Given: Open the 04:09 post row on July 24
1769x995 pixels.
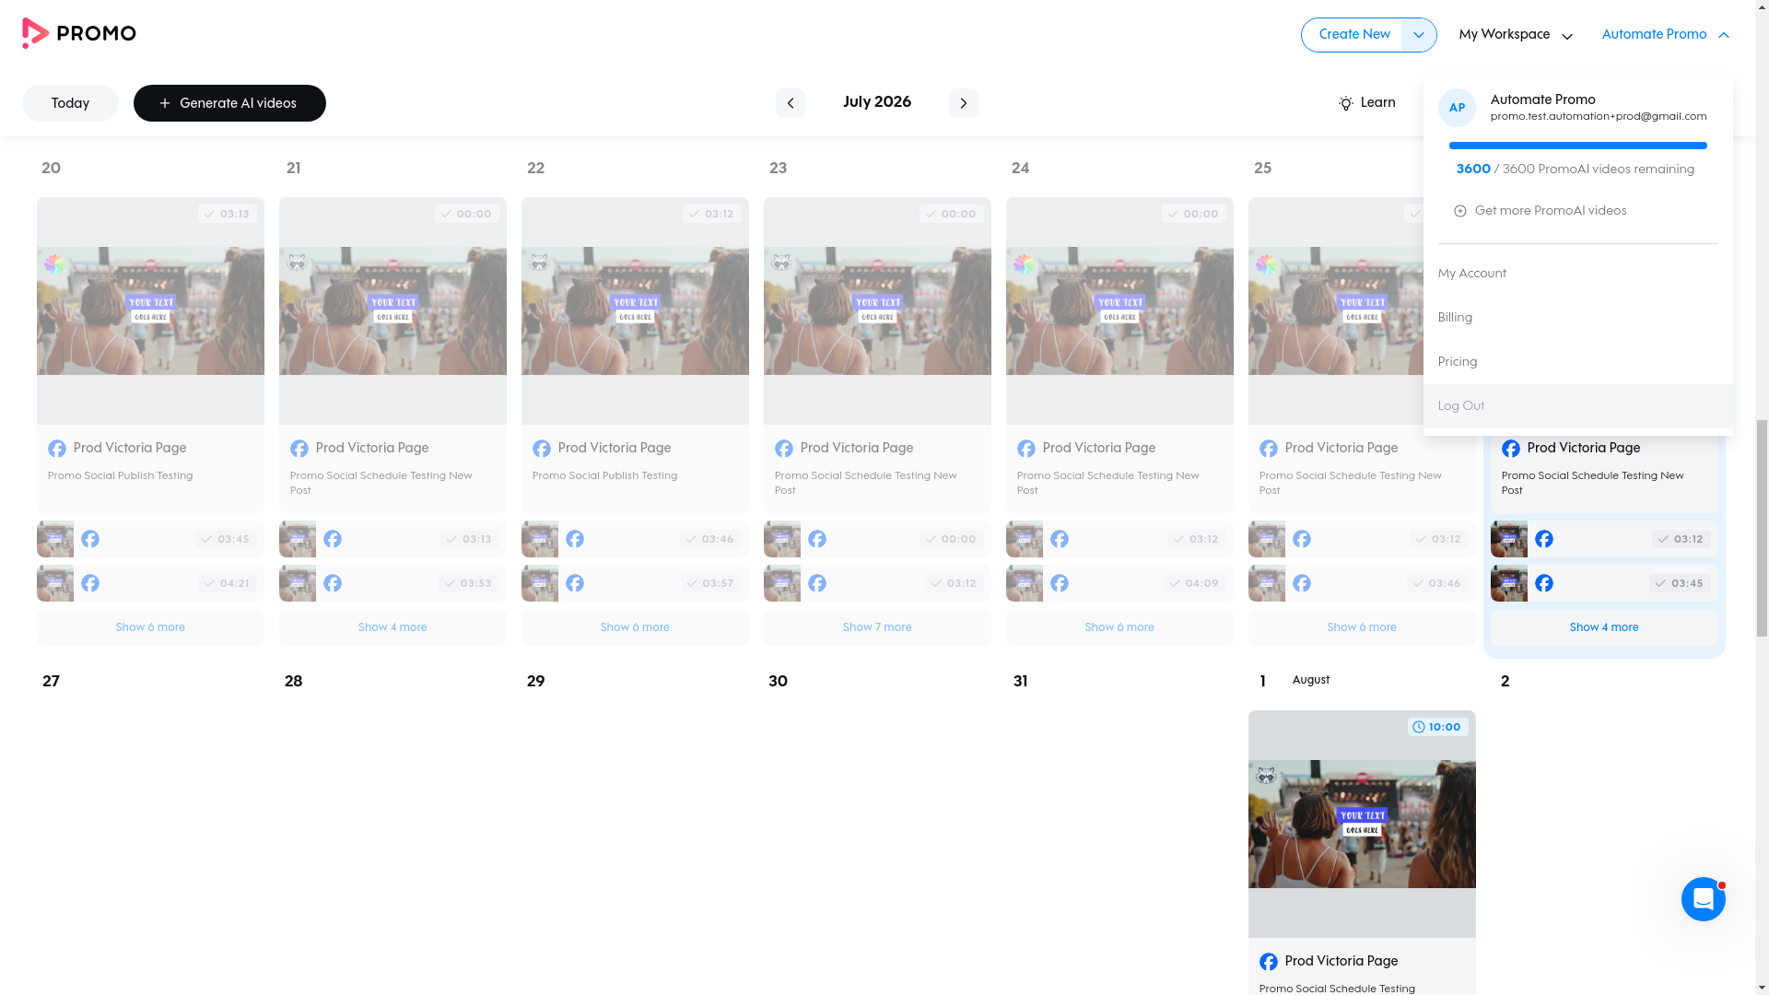Looking at the screenshot, I should [1119, 583].
